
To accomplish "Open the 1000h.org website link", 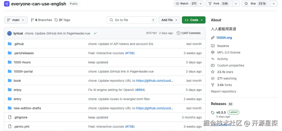I will coord(224,38).
